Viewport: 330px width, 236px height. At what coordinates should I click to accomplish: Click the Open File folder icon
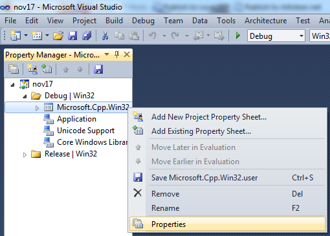click(x=58, y=36)
